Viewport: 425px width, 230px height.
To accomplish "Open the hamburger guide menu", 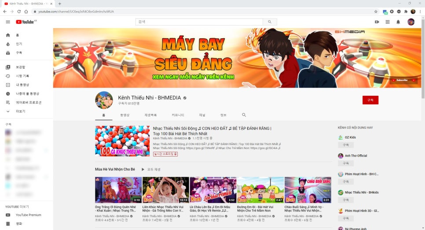I will [8, 22].
